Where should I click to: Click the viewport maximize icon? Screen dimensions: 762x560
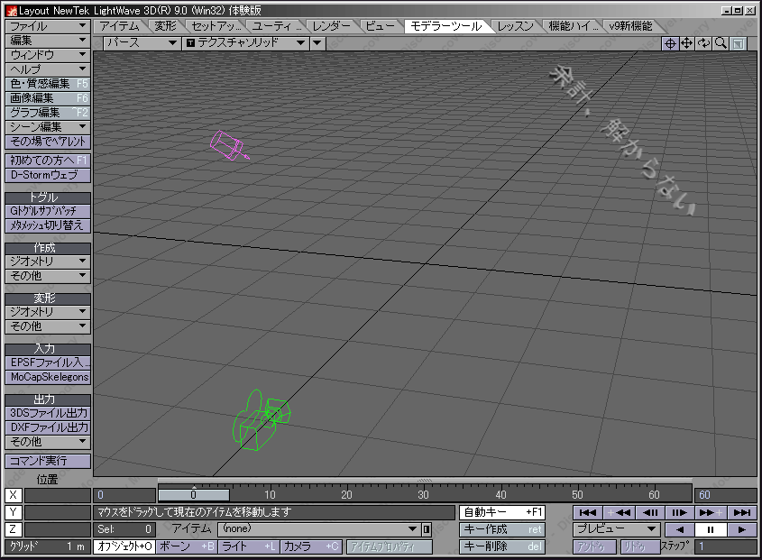pyautogui.click(x=739, y=43)
